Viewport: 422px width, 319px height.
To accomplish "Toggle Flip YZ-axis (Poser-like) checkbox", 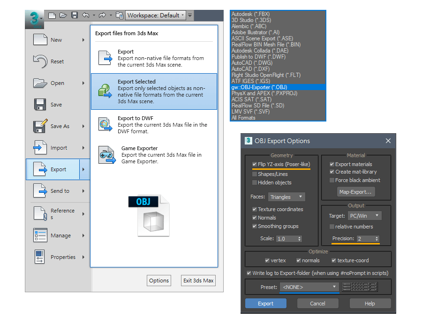I will (254, 164).
